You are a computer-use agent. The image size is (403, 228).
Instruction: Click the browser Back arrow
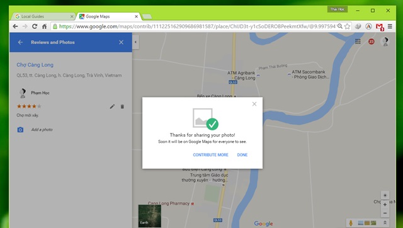pyautogui.click(x=15, y=26)
